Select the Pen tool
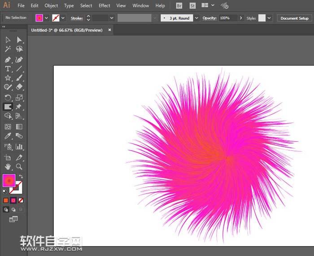Viewport: 314px width, 256px height. (8, 59)
